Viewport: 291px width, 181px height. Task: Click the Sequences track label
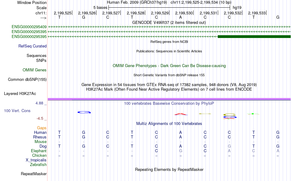36,56
